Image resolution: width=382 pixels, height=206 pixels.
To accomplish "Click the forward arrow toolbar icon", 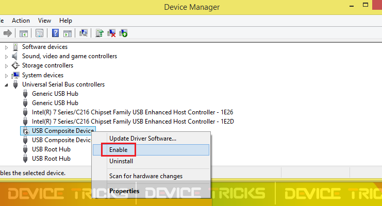I will click(8, 33).
